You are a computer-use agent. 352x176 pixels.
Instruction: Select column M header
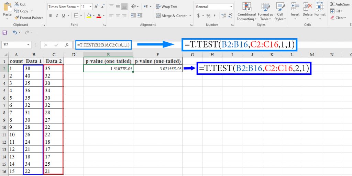[311, 54]
